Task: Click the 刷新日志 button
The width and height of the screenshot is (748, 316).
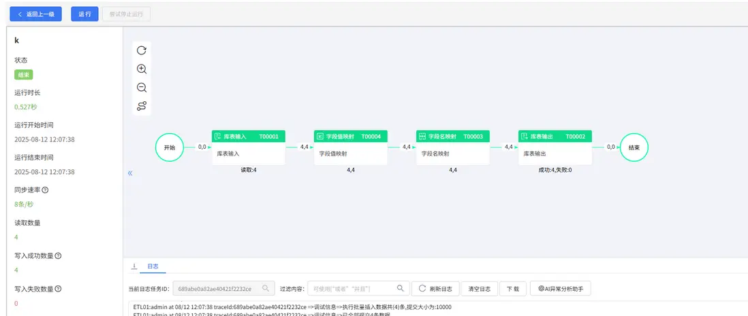Action: (435, 288)
